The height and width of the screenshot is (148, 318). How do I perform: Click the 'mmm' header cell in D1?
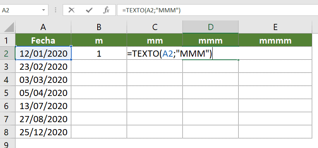[x=210, y=40]
